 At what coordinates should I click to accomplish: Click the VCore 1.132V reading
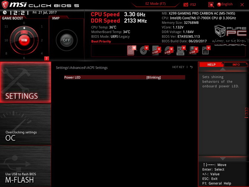[172, 27]
